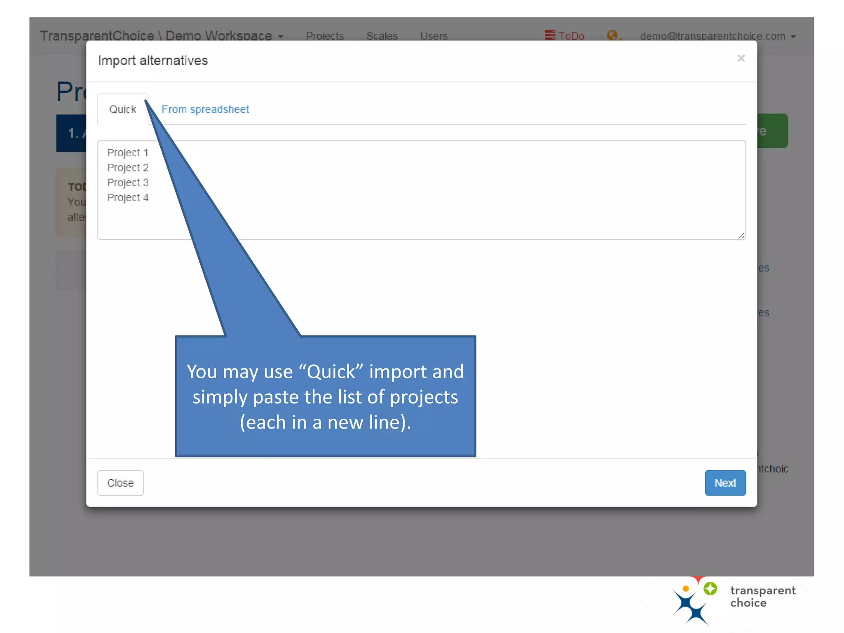Viewport: 844px width, 633px height.
Task: Click the 'Project 2' line in the text area
Action: tap(127, 167)
